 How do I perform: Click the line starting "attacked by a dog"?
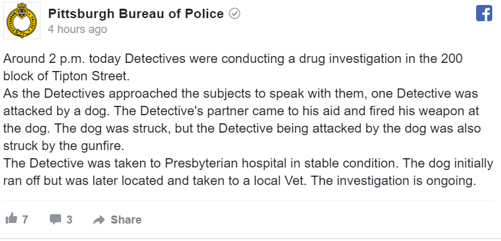point(241,111)
